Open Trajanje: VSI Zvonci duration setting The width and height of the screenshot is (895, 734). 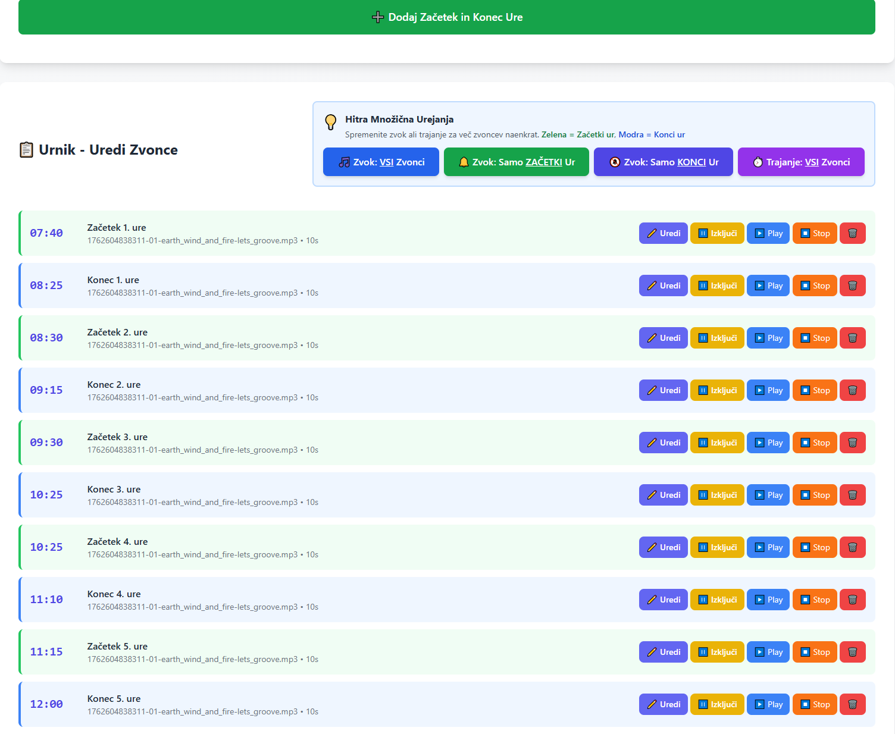pos(801,162)
